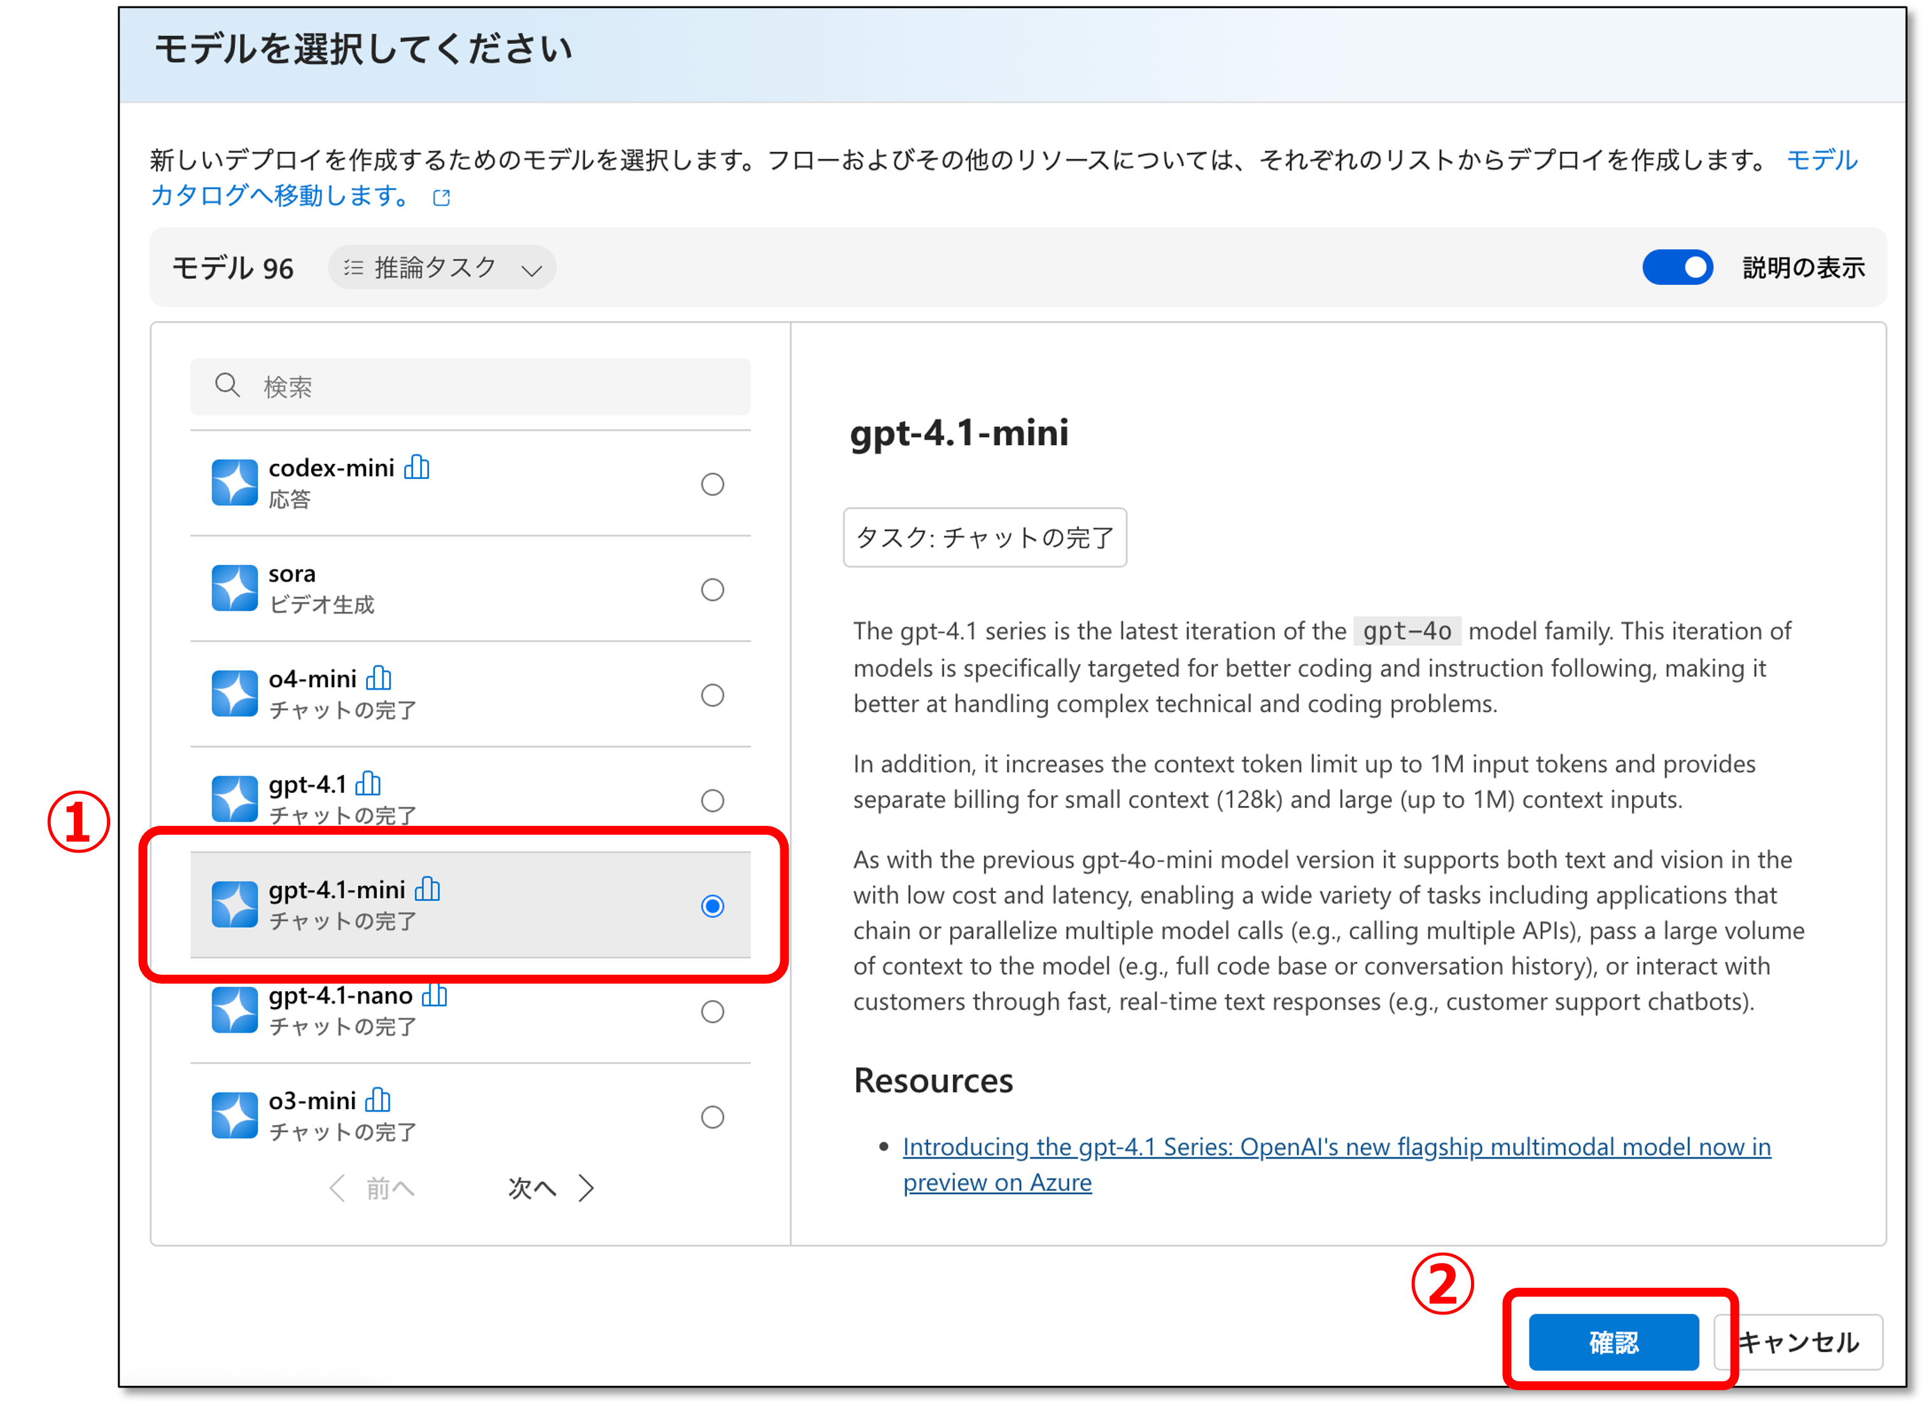Click benchmark chart icon next to codex-mini
Viewport: 1928px width, 1408px height.
pos(416,467)
